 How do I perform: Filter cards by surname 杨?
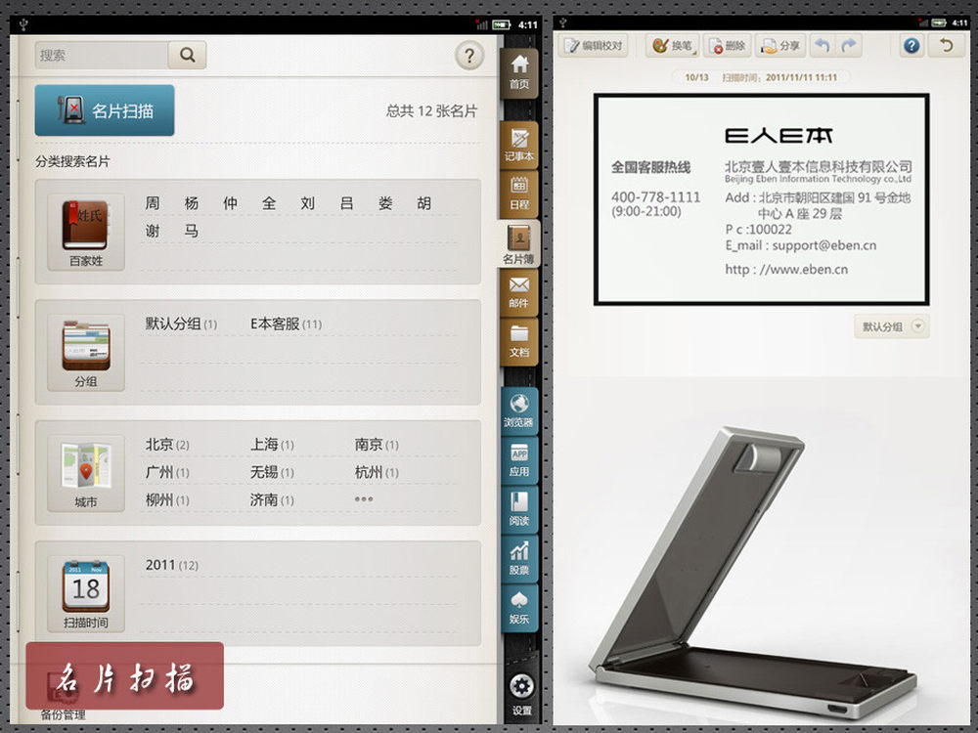[192, 203]
